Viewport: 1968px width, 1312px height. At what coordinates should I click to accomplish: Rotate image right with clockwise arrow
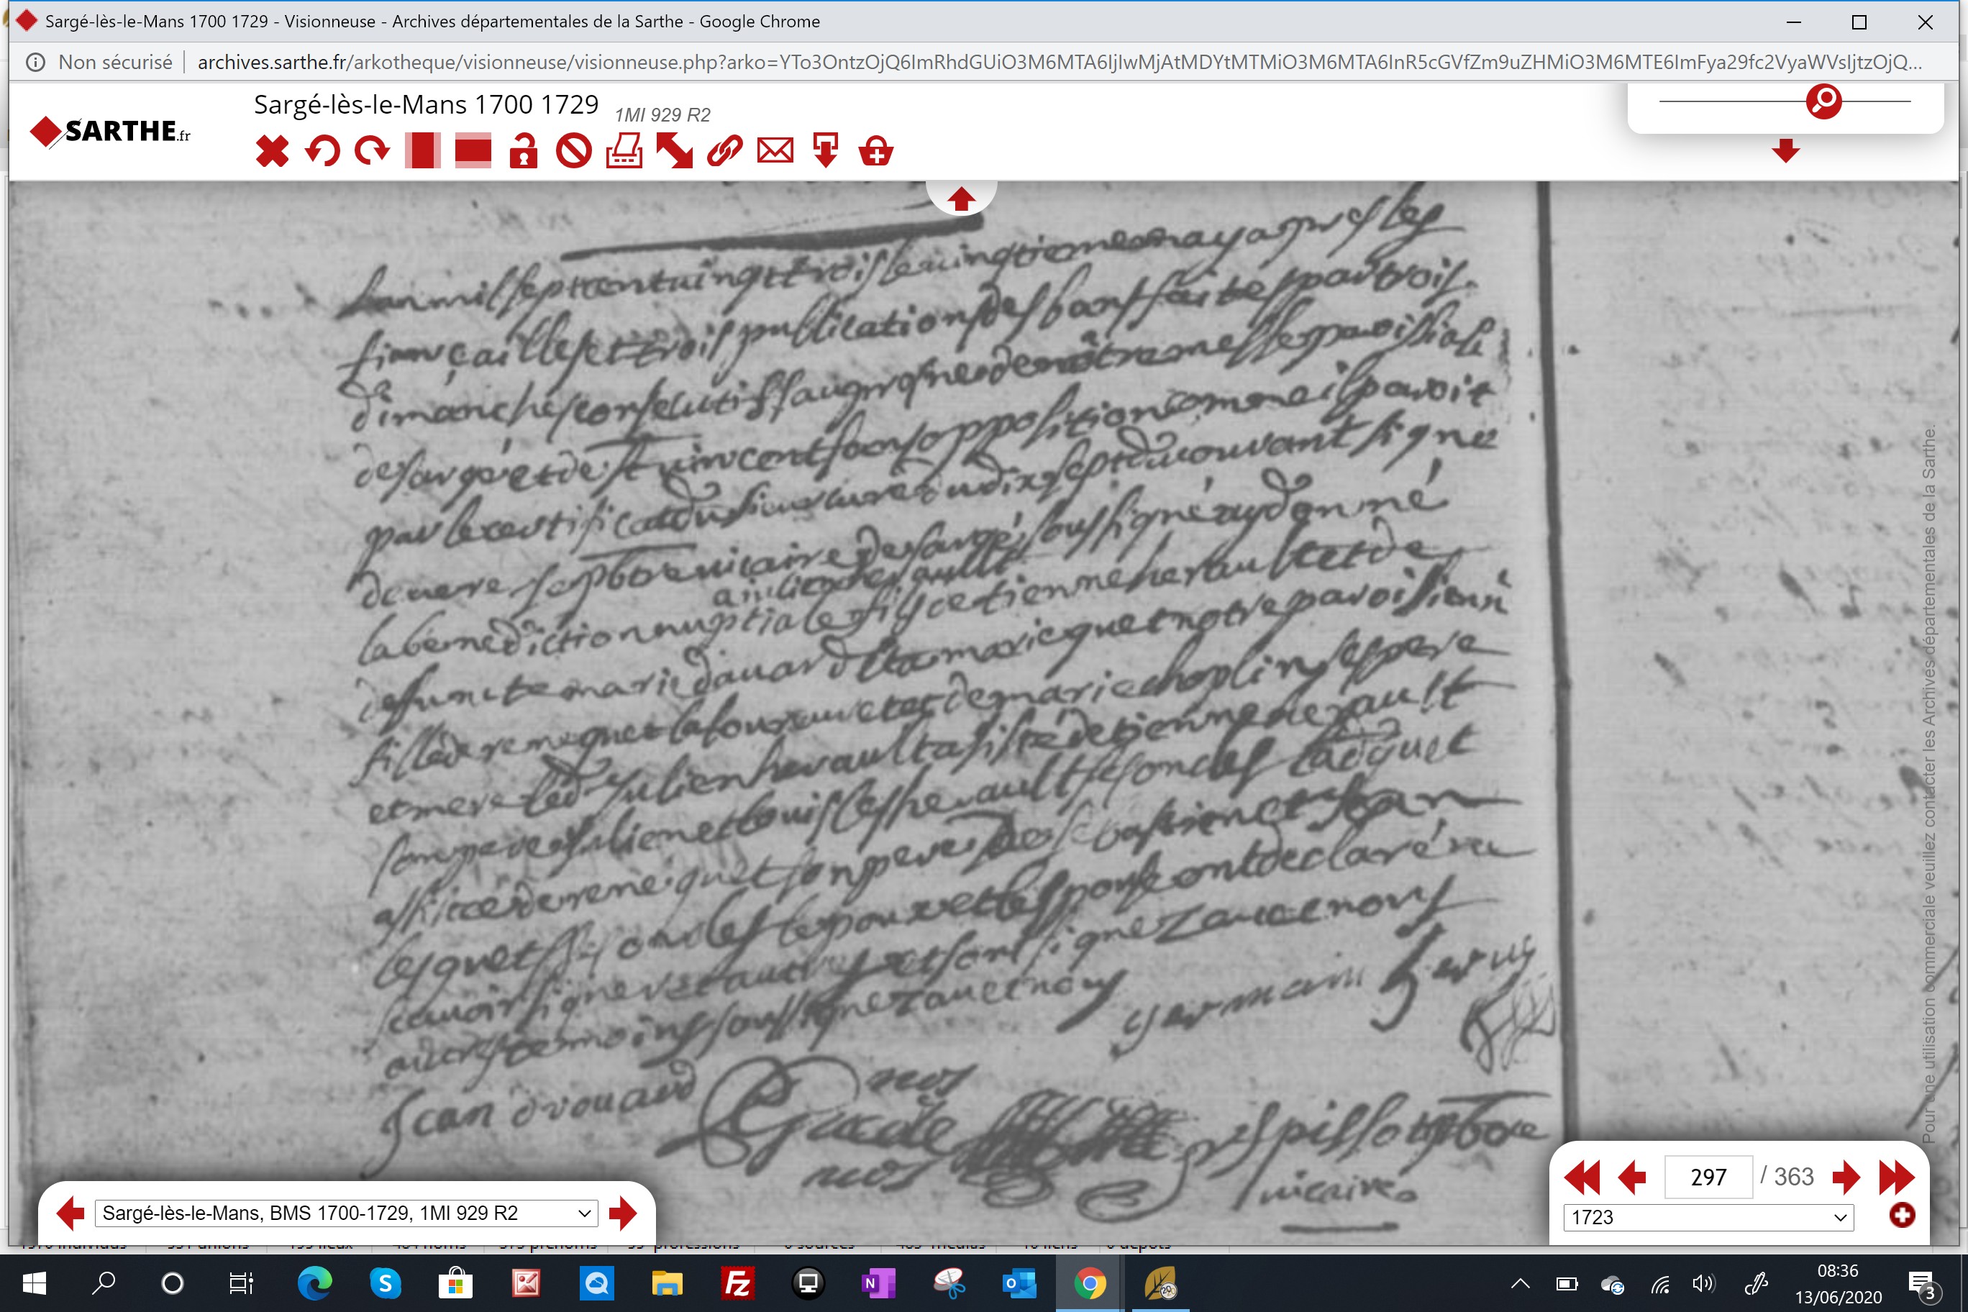click(x=373, y=152)
